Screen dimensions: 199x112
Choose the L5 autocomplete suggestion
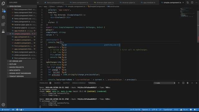(91, 55)
